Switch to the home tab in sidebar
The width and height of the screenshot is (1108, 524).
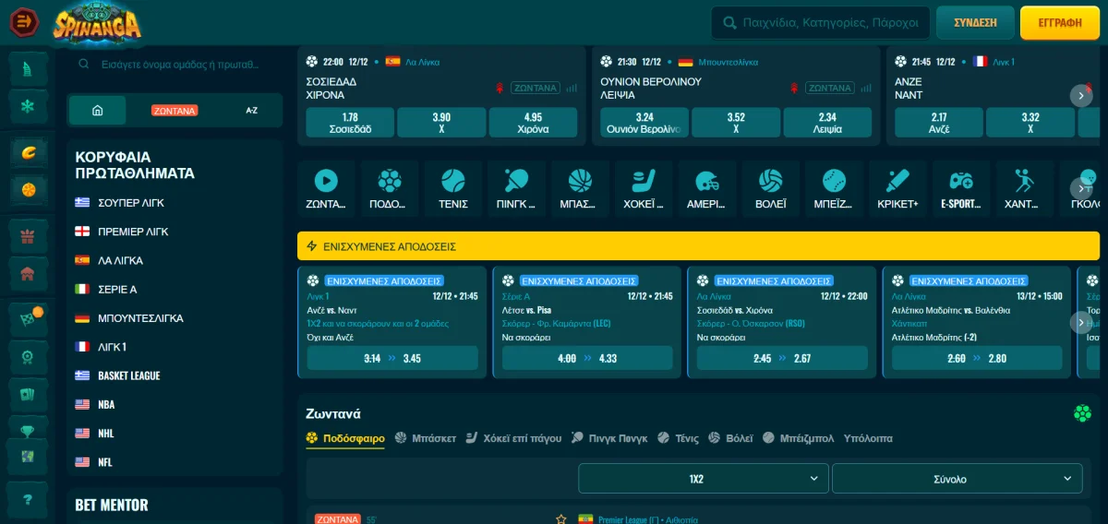pos(98,110)
